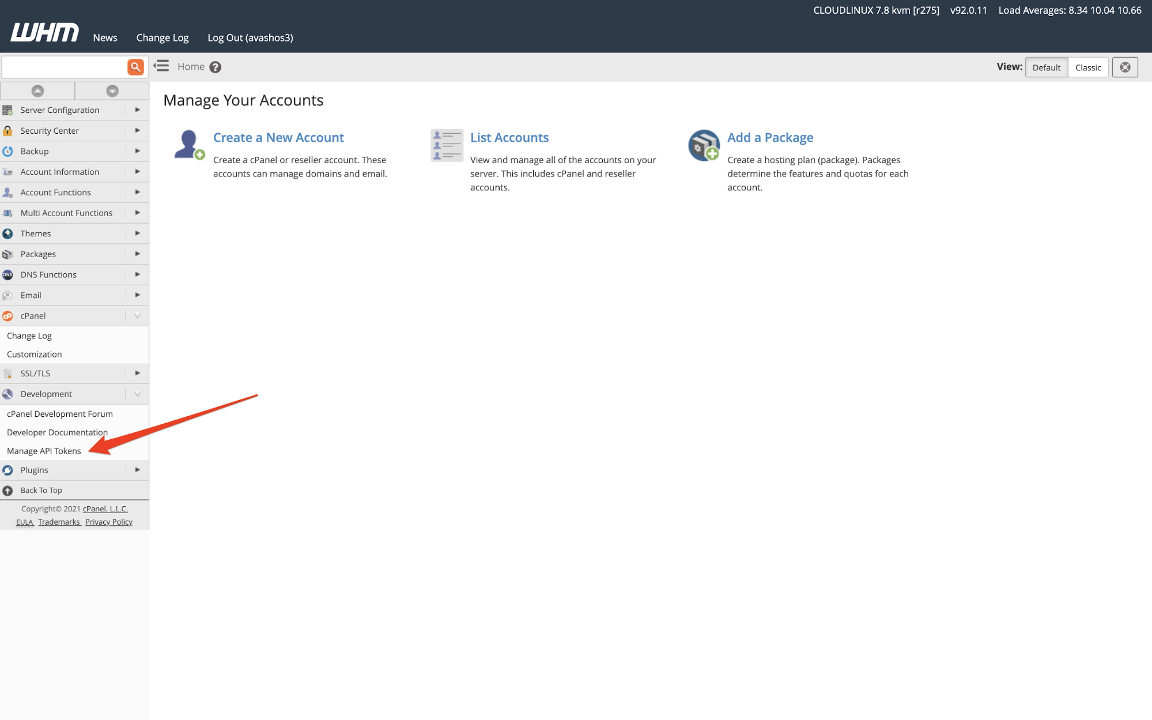The height and width of the screenshot is (720, 1152).
Task: Click the sidebar expand-all down arrow
Action: 112,91
